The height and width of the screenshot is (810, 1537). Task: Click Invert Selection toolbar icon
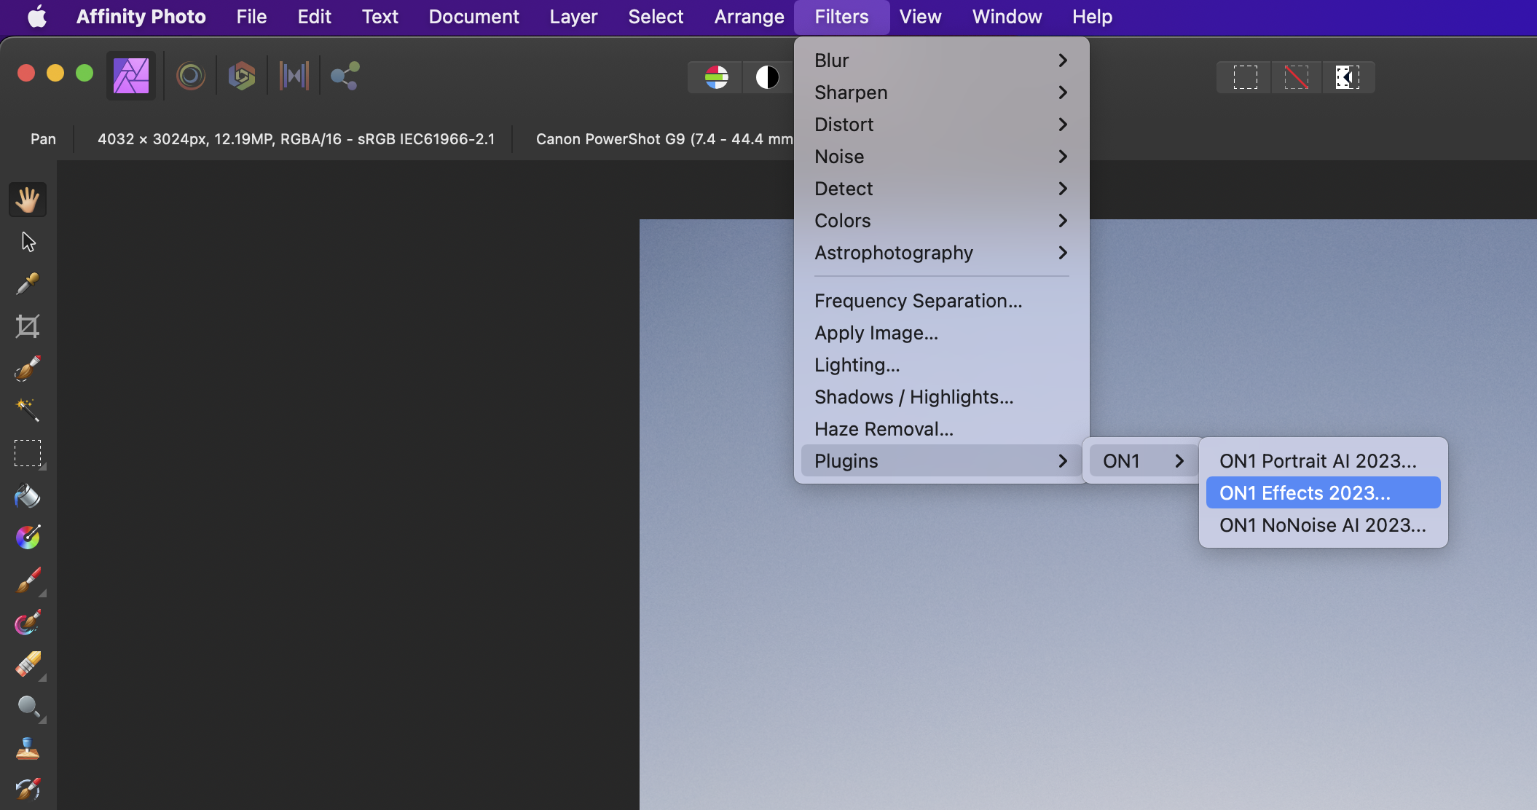coord(1348,77)
